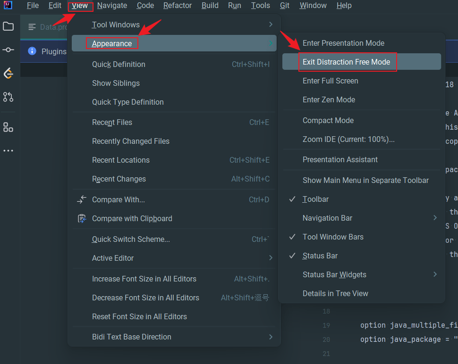Open the Pull Requests sidebar icon
Viewport: 458px width, 364px height.
[8, 97]
